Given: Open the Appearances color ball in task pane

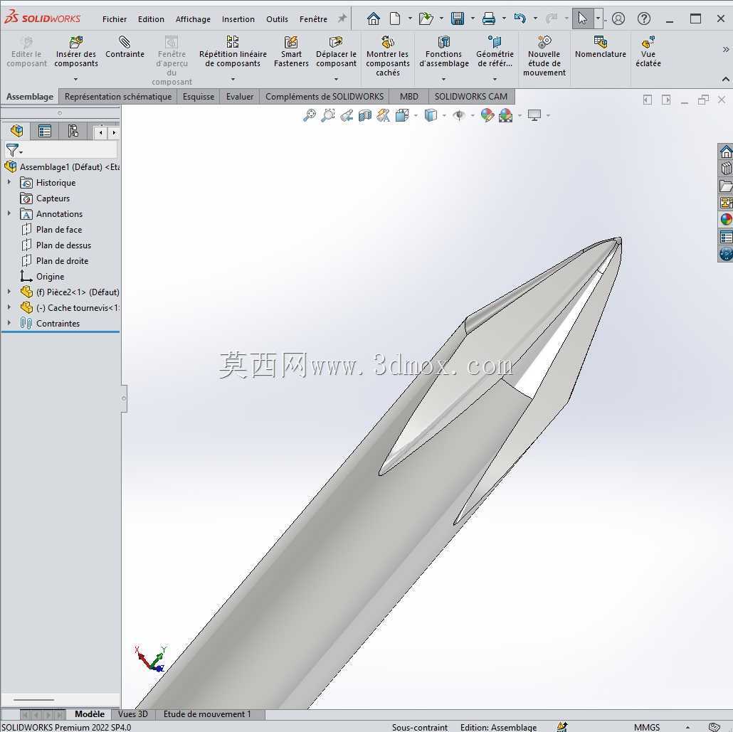Looking at the screenshot, I should click(725, 219).
